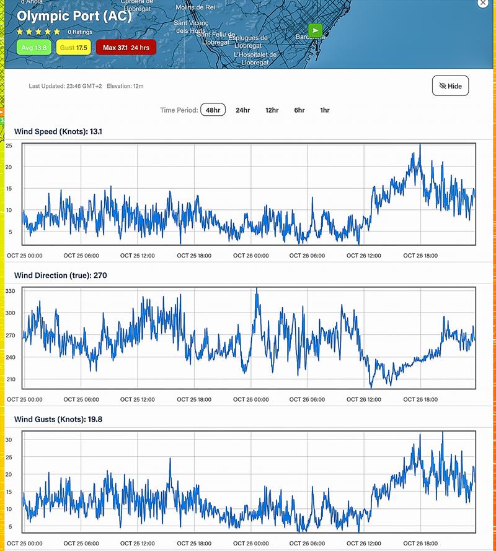Click the Time Period: label
Screen dimensions: 496x551
coord(179,110)
